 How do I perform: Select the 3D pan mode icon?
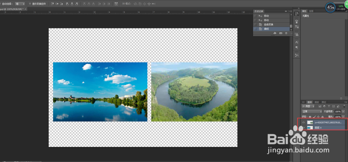pyautogui.click(x=144, y=4)
